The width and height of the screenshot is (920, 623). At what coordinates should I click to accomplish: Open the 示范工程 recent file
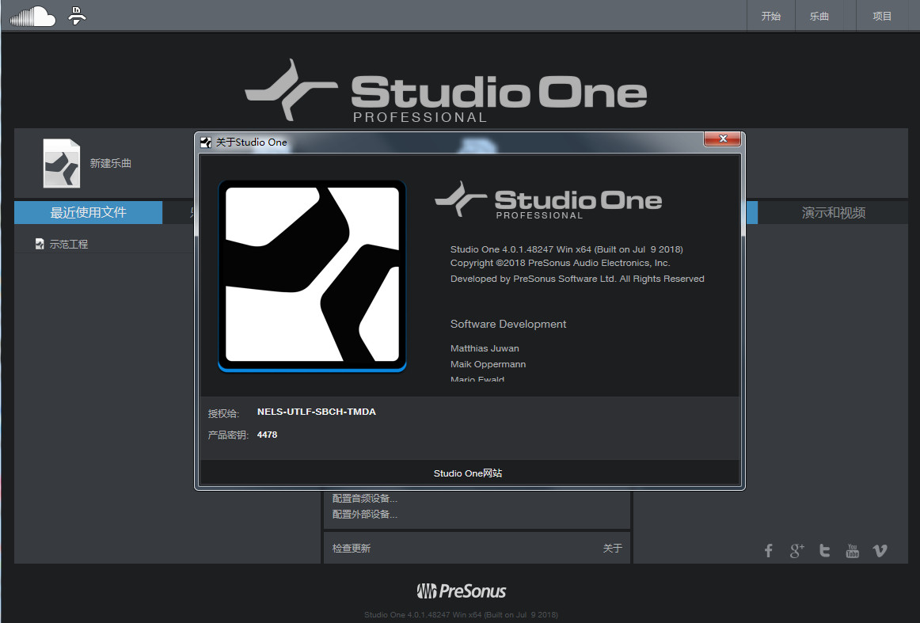(68, 245)
